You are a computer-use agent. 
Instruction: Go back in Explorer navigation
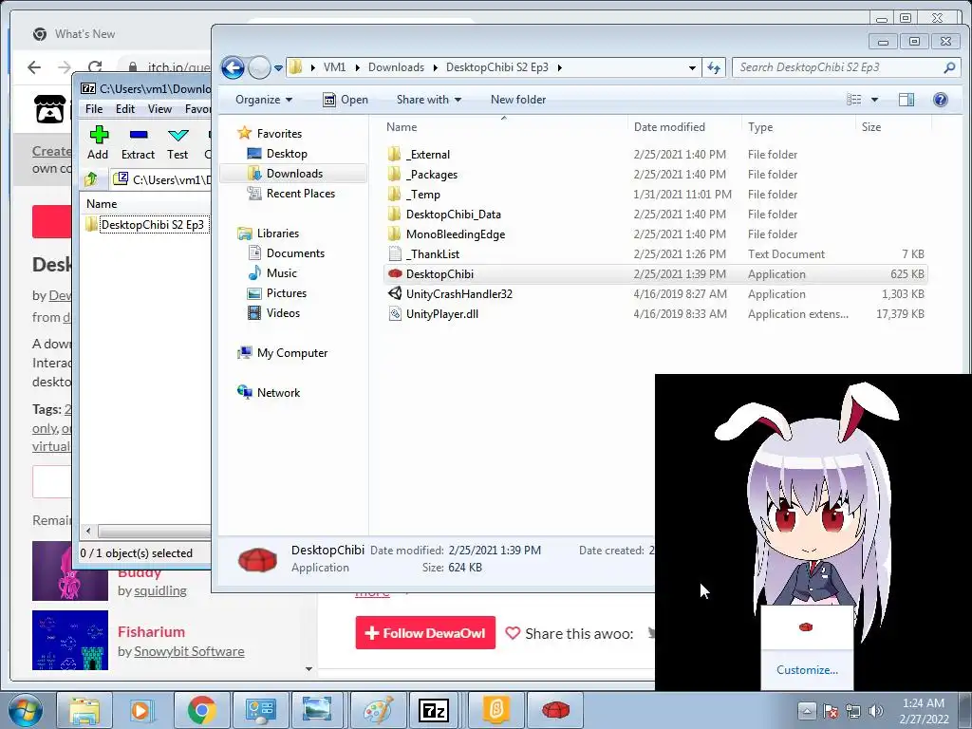[234, 67]
